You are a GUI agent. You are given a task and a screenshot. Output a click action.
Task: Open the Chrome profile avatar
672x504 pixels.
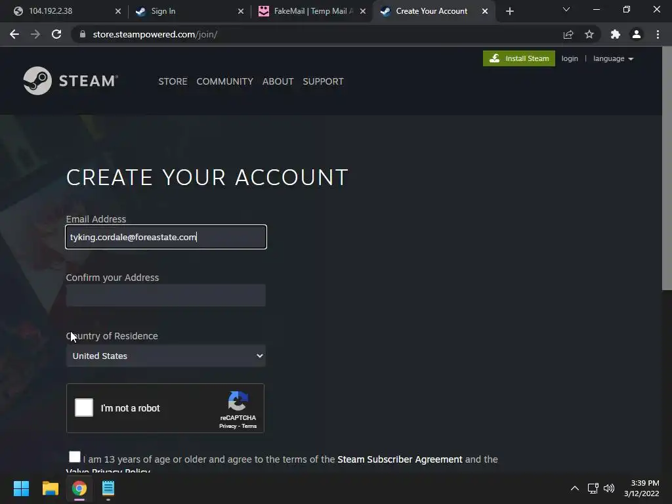coord(637,34)
